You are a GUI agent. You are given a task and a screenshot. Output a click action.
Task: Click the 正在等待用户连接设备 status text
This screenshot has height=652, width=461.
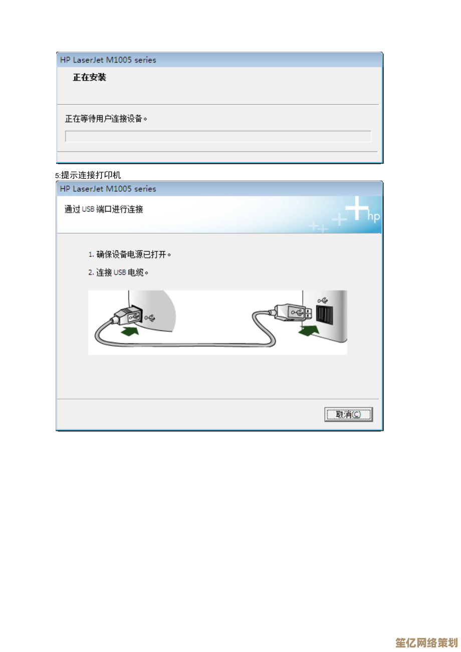click(x=107, y=119)
